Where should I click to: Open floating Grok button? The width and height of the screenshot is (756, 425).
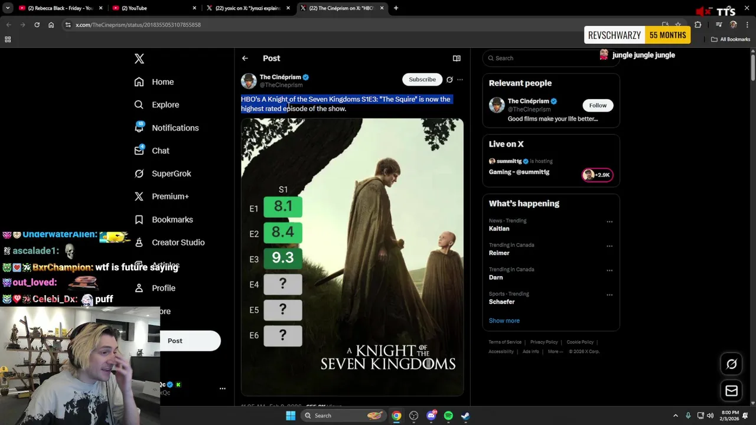coord(731,364)
